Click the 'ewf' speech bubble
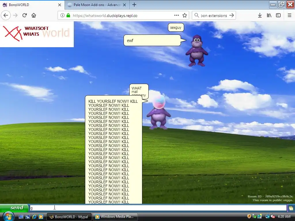Screen dimensions: 295x221 point(152,40)
